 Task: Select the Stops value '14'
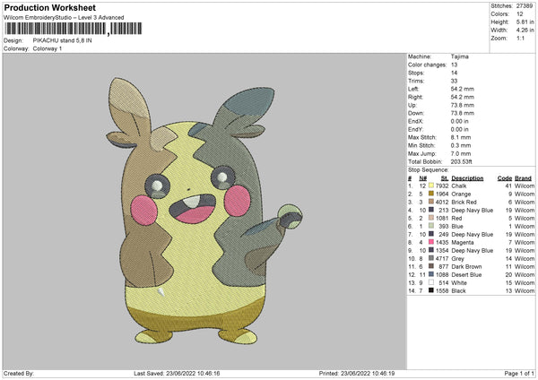click(455, 73)
